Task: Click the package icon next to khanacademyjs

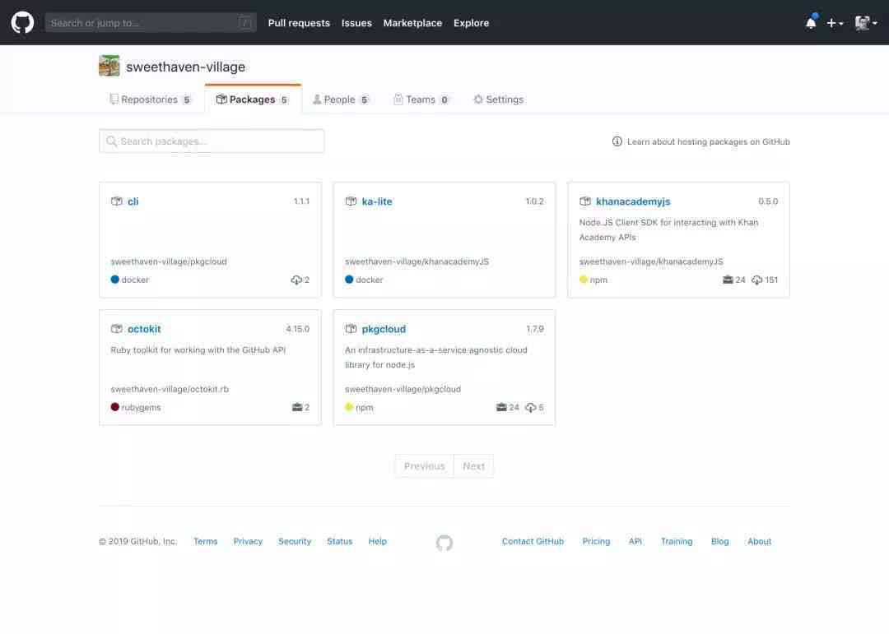Action: (585, 201)
